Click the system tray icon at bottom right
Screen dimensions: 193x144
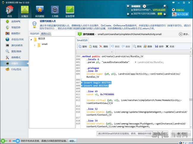coord(181,143)
